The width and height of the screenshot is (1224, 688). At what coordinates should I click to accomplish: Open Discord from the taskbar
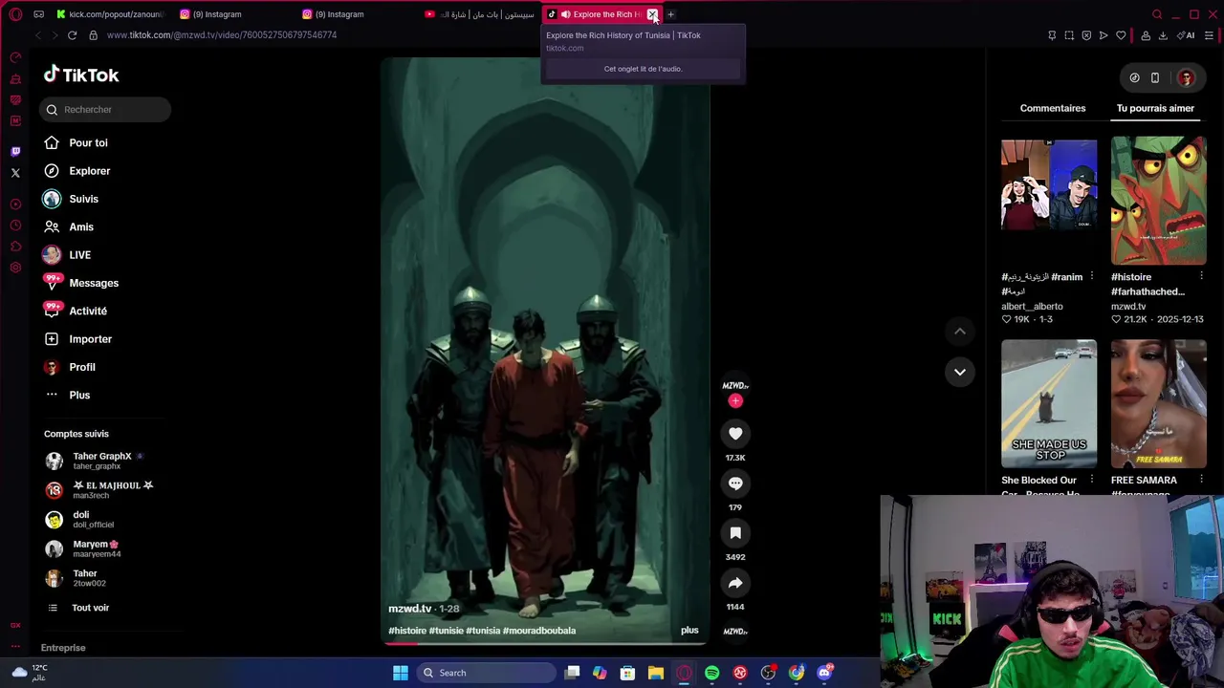point(824,673)
